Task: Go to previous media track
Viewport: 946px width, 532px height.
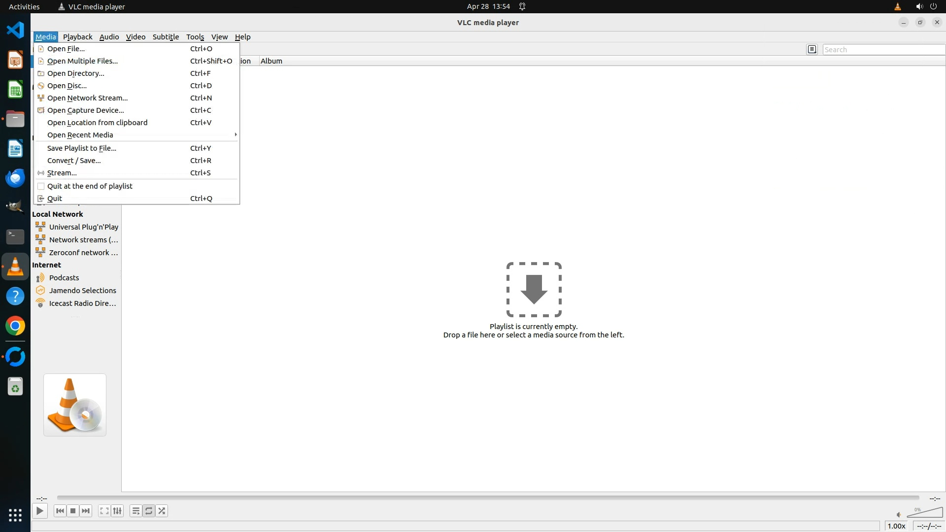Action: [x=60, y=511]
